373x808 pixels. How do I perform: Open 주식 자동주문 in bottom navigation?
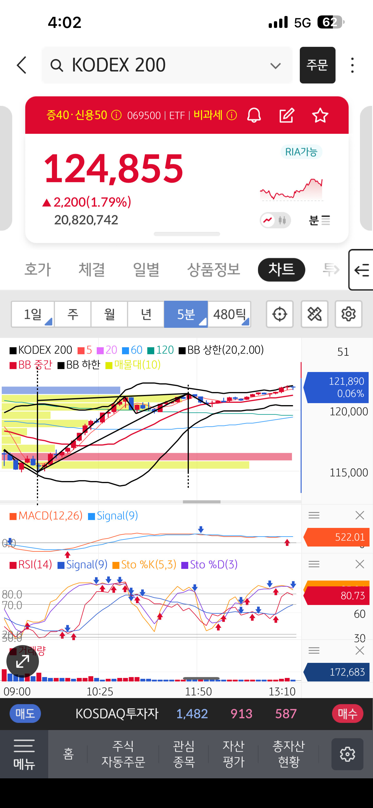[x=123, y=754]
